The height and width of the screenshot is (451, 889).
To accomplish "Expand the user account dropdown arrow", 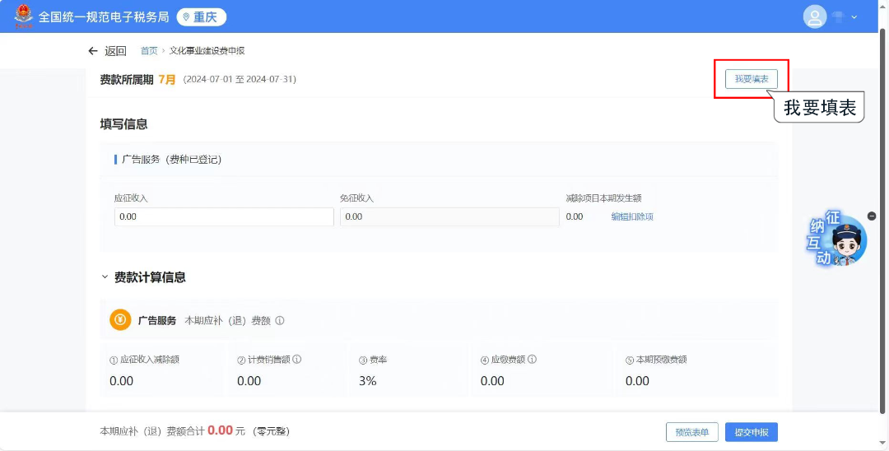I will pyautogui.click(x=854, y=17).
